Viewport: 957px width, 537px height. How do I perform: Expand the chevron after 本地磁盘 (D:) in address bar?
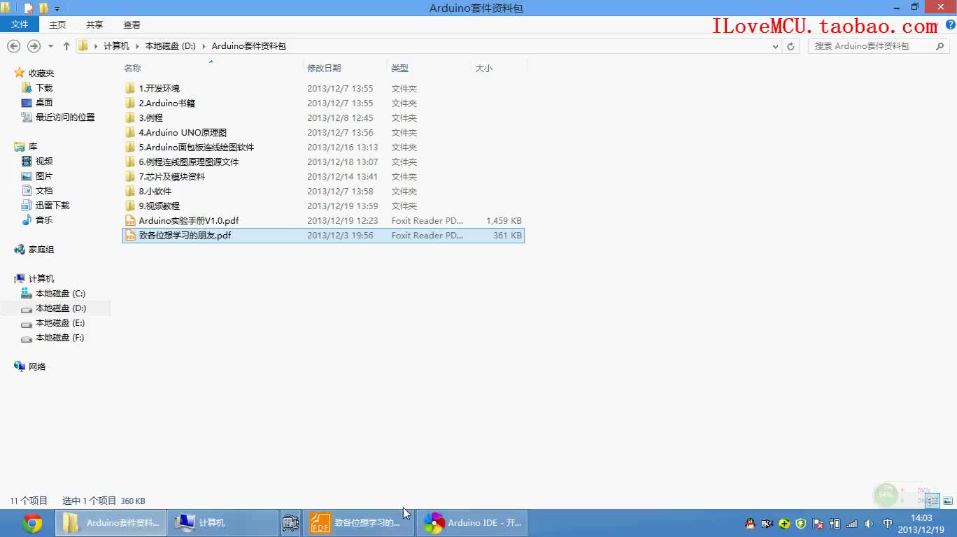[204, 46]
